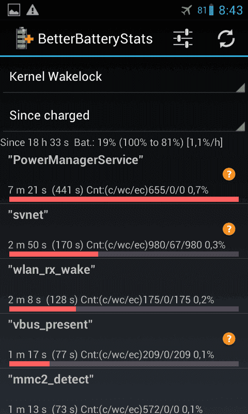248x414 pixels.
Task: Refresh stats with the circular arrows icon
Action: coord(226,38)
